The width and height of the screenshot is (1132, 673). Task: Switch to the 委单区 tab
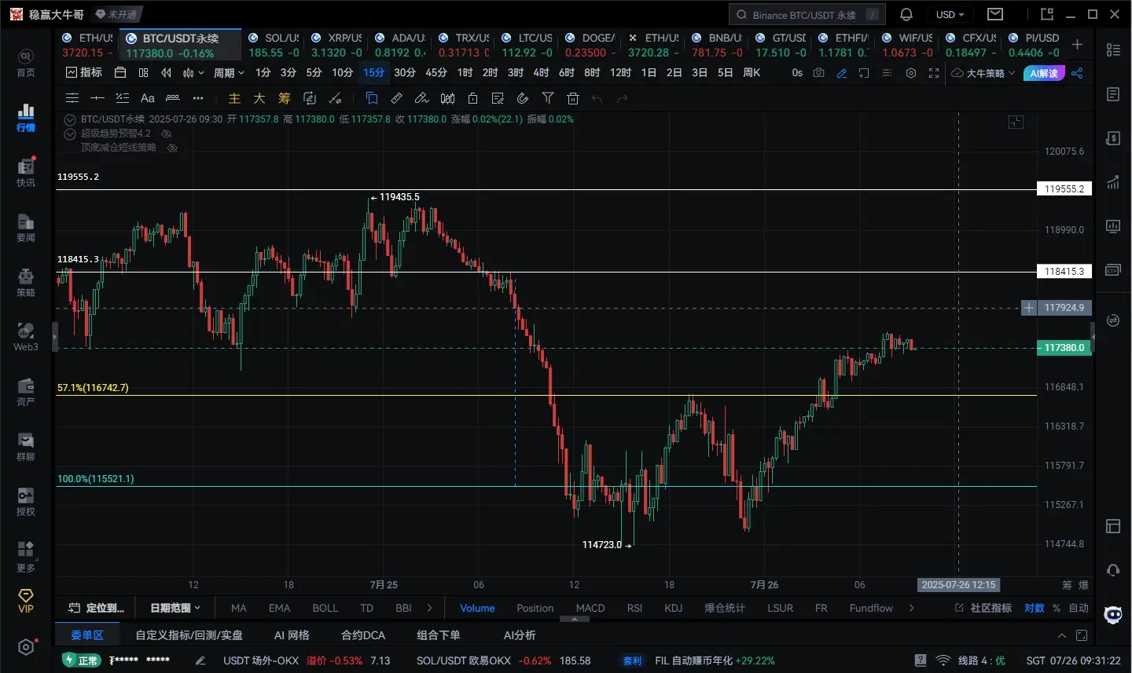pyautogui.click(x=87, y=635)
